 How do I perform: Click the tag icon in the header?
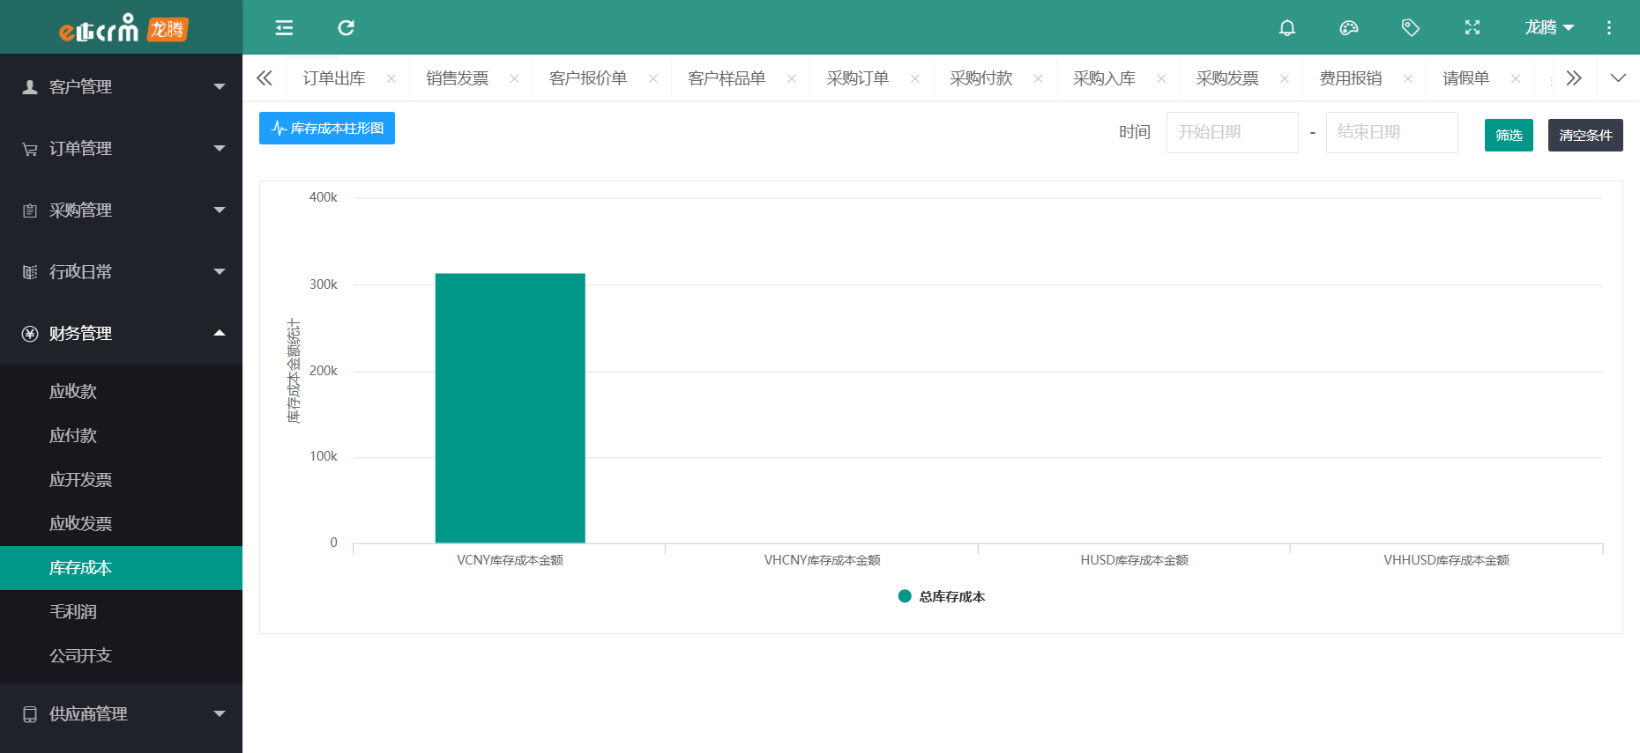click(x=1411, y=28)
